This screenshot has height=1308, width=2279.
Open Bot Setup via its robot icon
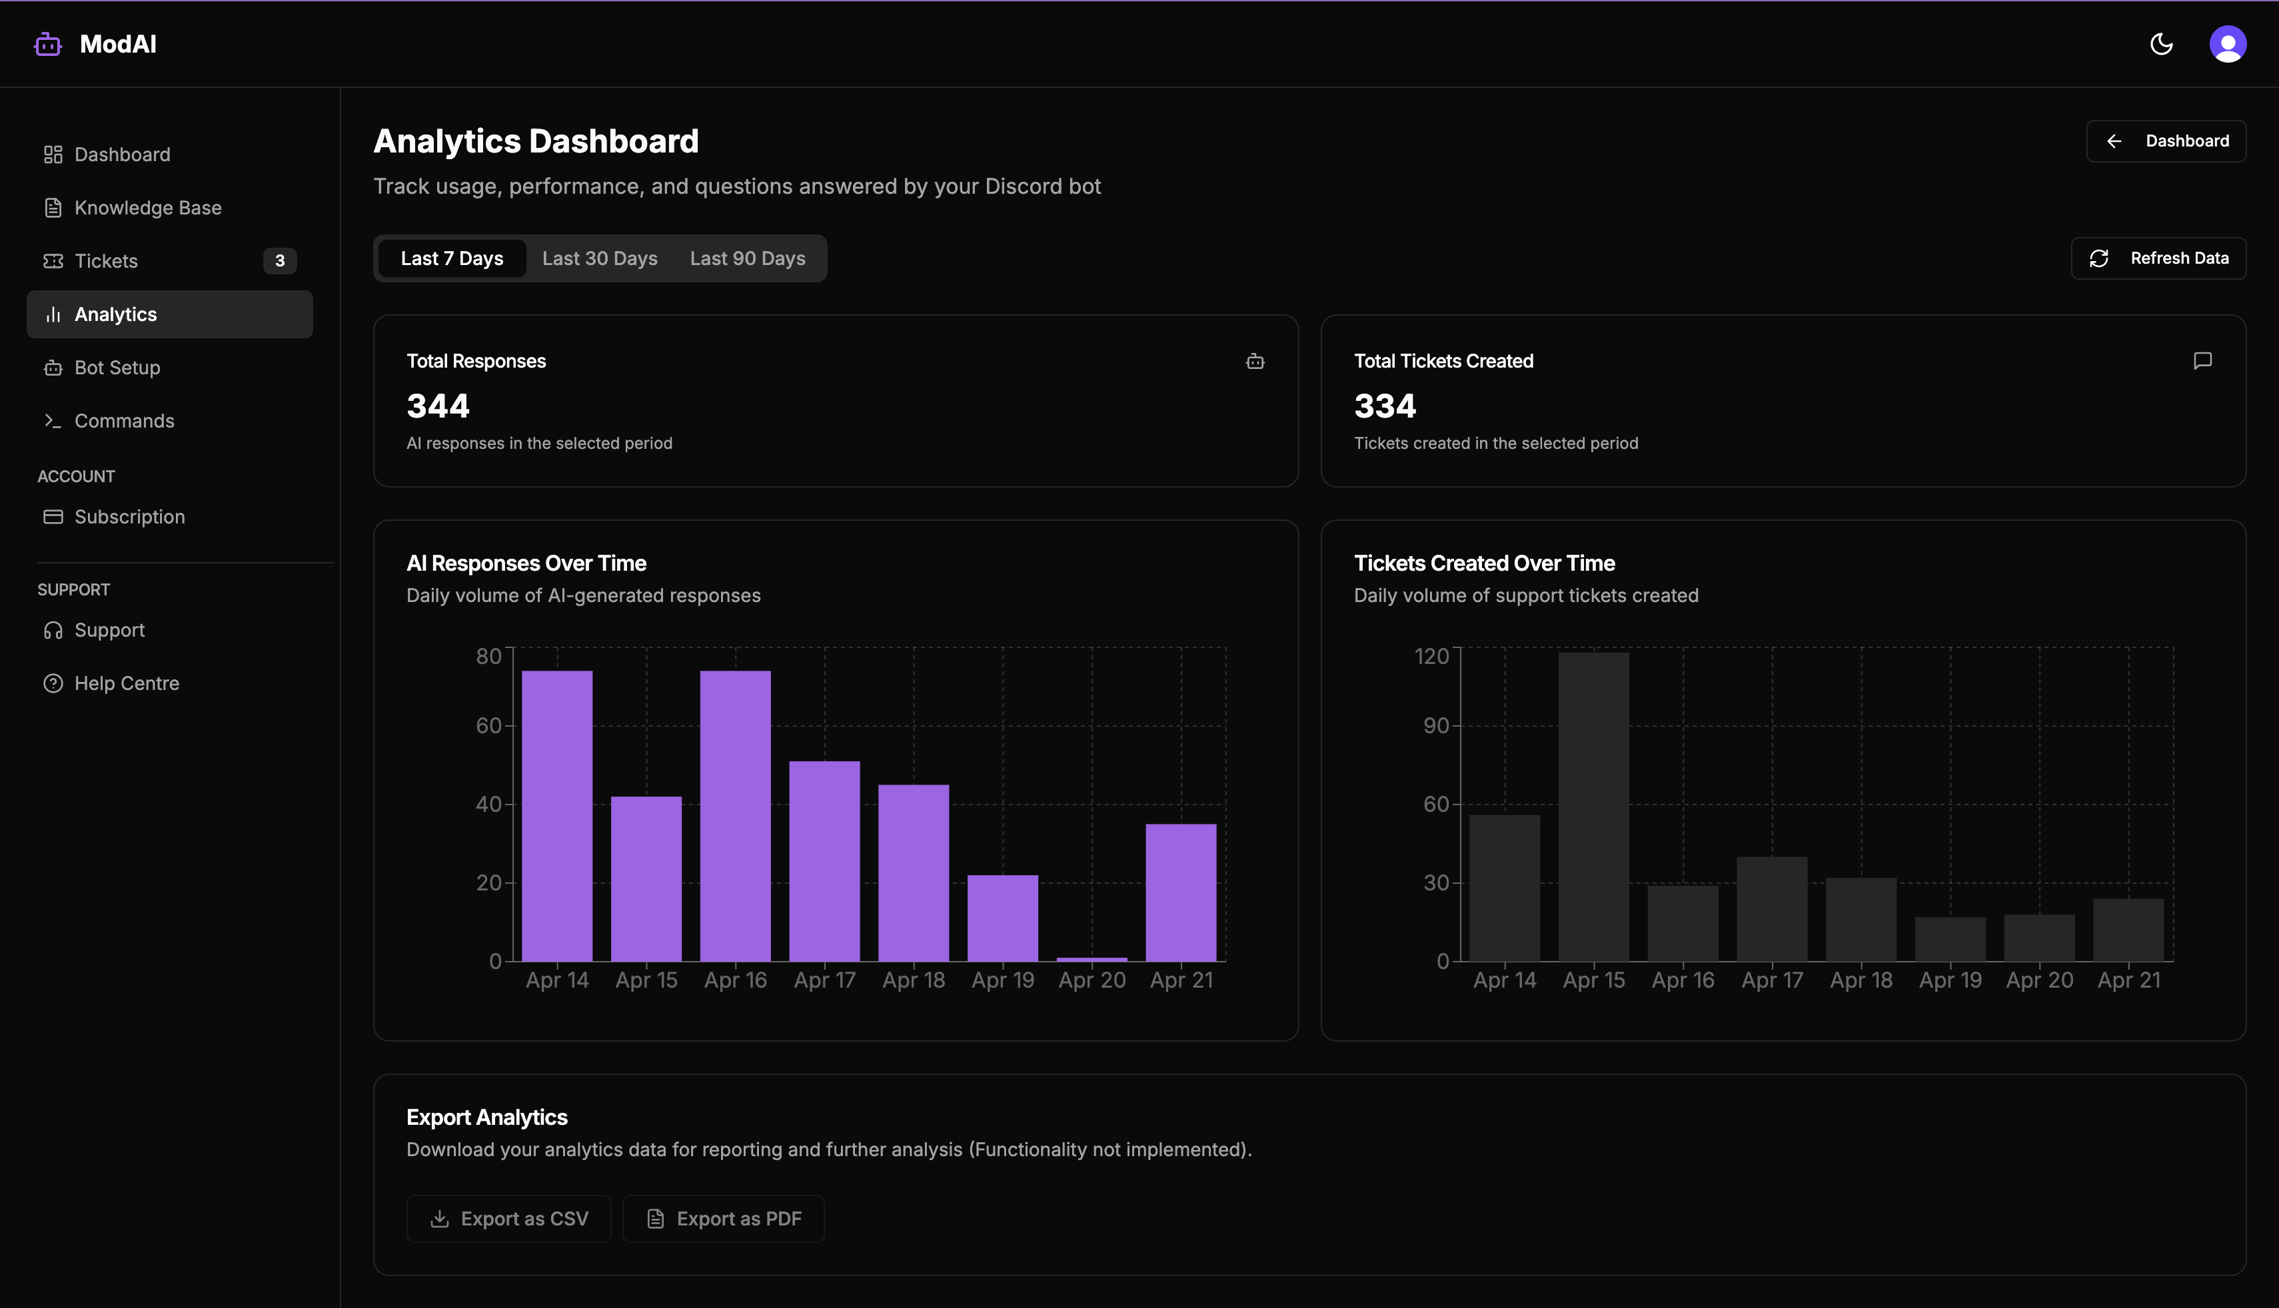[x=52, y=366]
